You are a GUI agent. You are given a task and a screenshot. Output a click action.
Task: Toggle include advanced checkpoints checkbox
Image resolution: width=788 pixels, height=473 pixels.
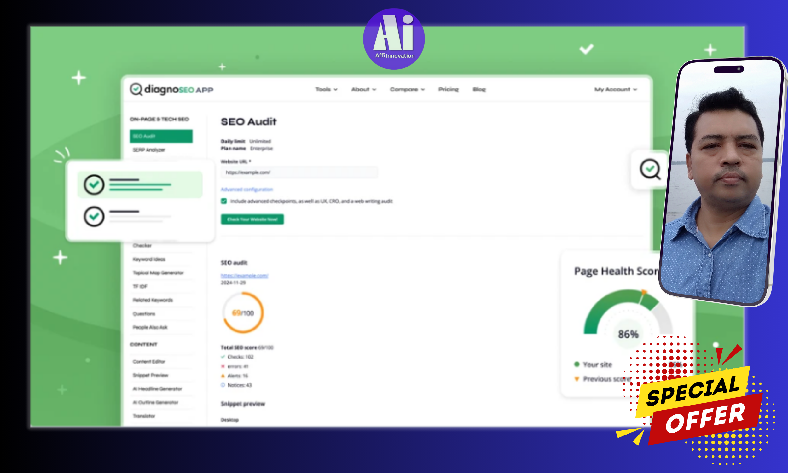[223, 201]
